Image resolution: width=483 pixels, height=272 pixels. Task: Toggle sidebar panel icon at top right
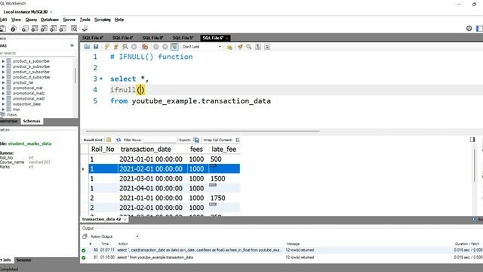(x=479, y=29)
